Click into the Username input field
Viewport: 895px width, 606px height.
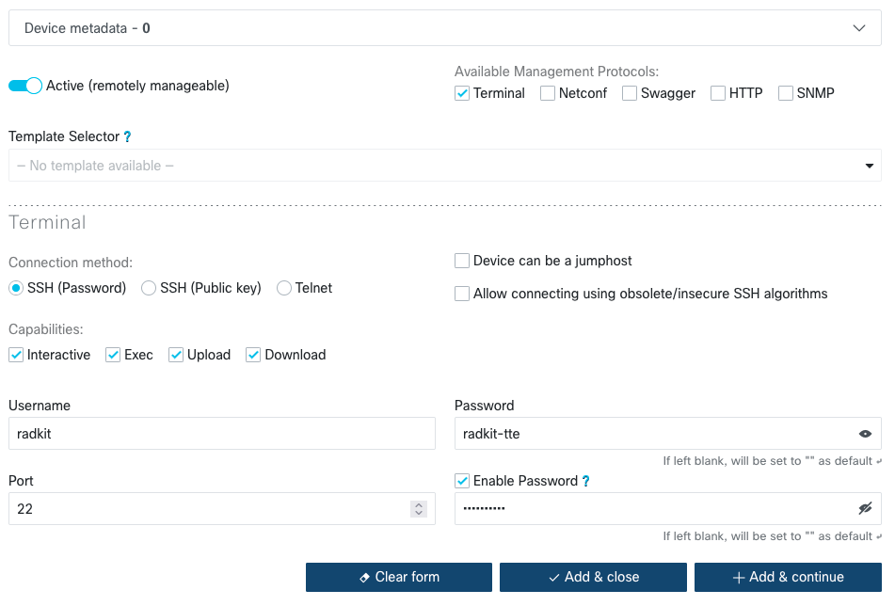tap(221, 434)
